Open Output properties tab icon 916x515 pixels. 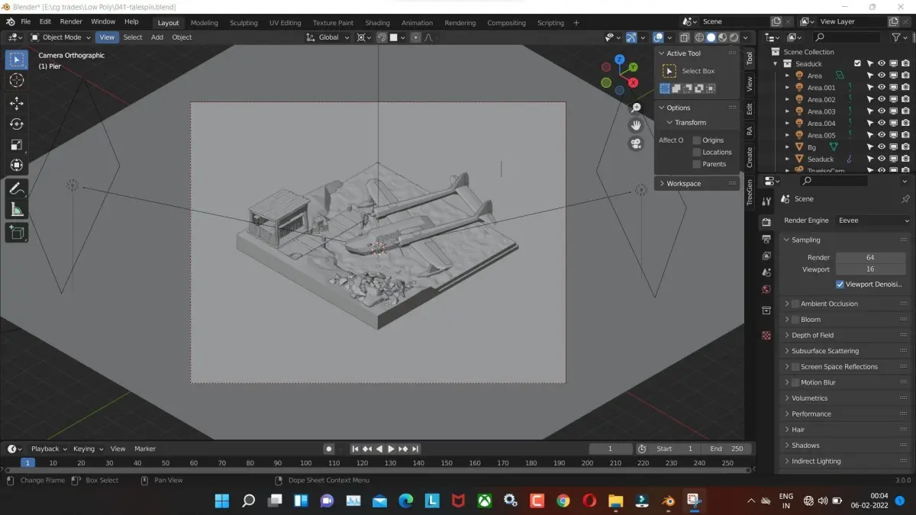[766, 239]
